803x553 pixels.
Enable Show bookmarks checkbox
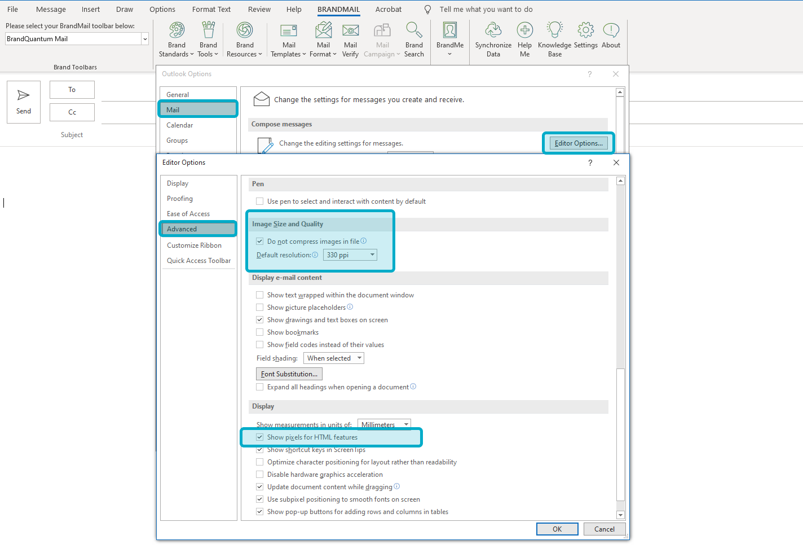click(x=260, y=332)
